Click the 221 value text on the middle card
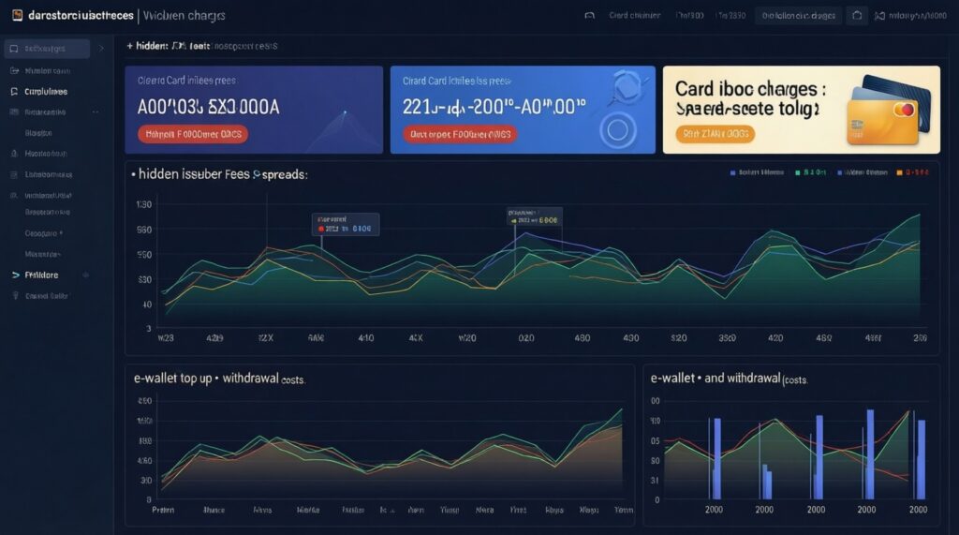 click(494, 107)
